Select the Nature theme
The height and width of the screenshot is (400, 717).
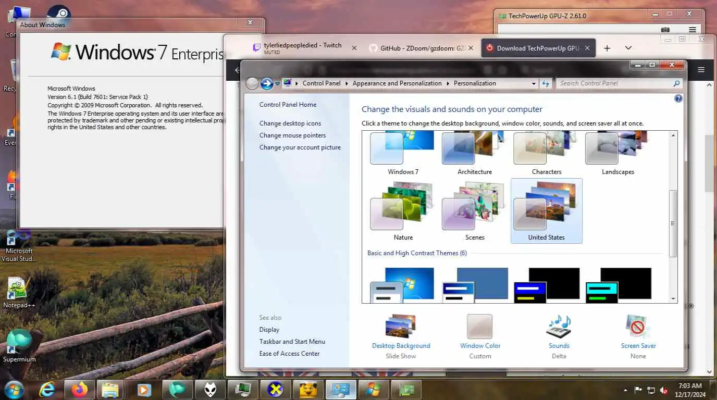point(403,211)
